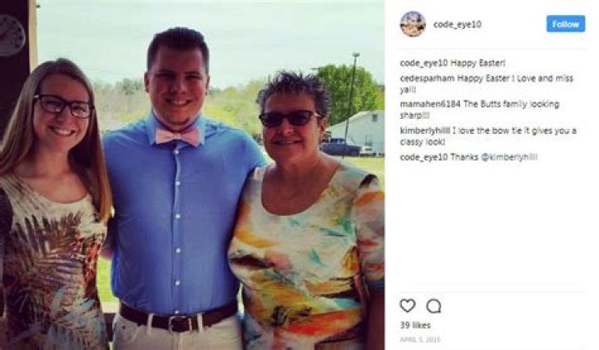The image size is (599, 350).
Task: Open code_eye10 username in Happy Easter caption
Action: click(423, 63)
